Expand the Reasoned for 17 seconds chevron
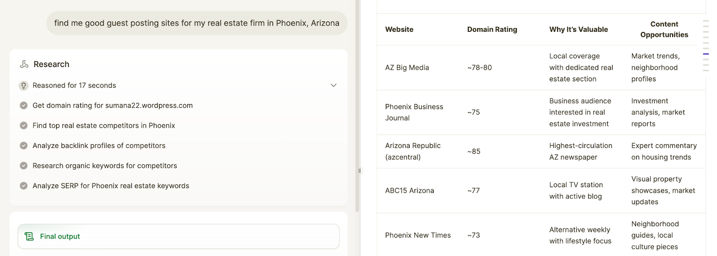Image resolution: width=717 pixels, height=256 pixels. coord(333,85)
